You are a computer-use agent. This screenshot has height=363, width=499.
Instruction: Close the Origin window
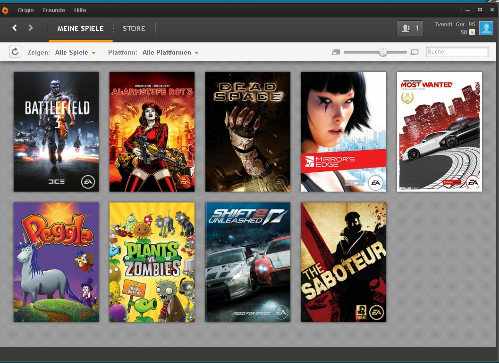point(492,10)
